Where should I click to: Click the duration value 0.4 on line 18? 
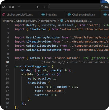coord(54,95)
